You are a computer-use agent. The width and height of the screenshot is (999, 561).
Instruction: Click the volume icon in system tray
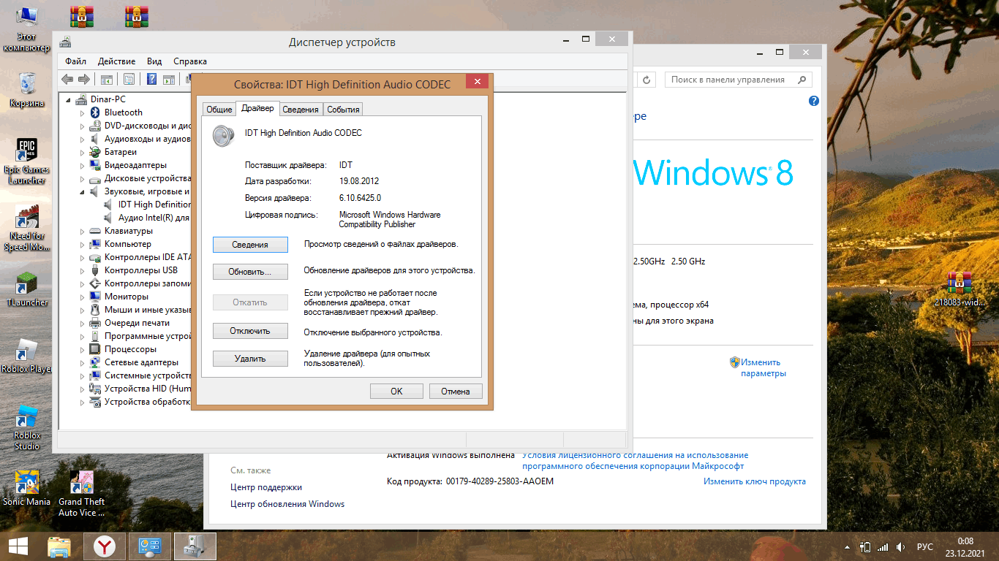tap(901, 546)
